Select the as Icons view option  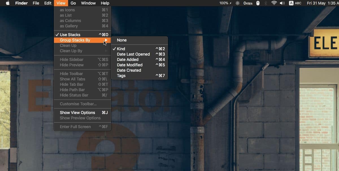82,10
